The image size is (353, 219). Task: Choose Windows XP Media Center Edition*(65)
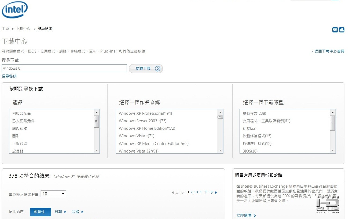154,144
